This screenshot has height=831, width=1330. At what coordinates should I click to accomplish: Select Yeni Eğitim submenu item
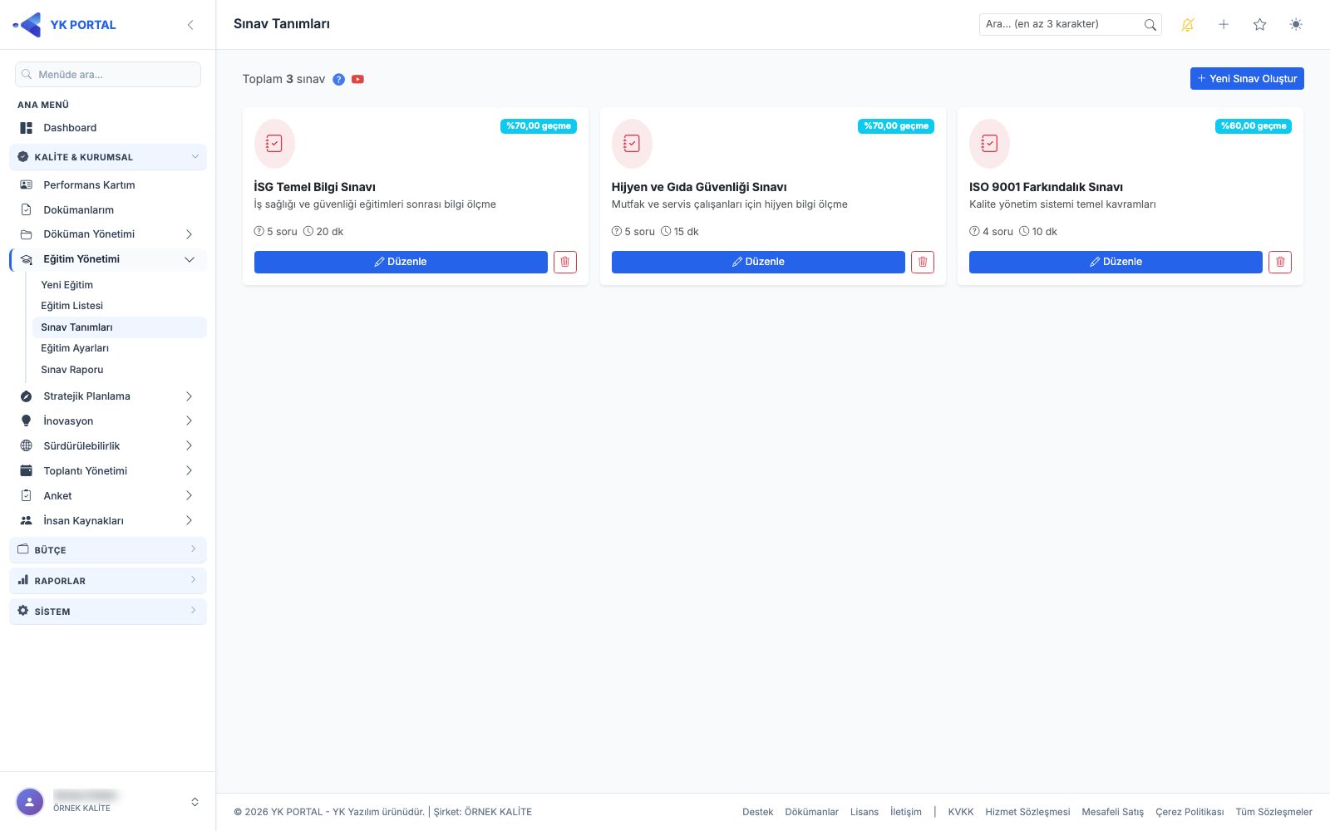point(120,285)
